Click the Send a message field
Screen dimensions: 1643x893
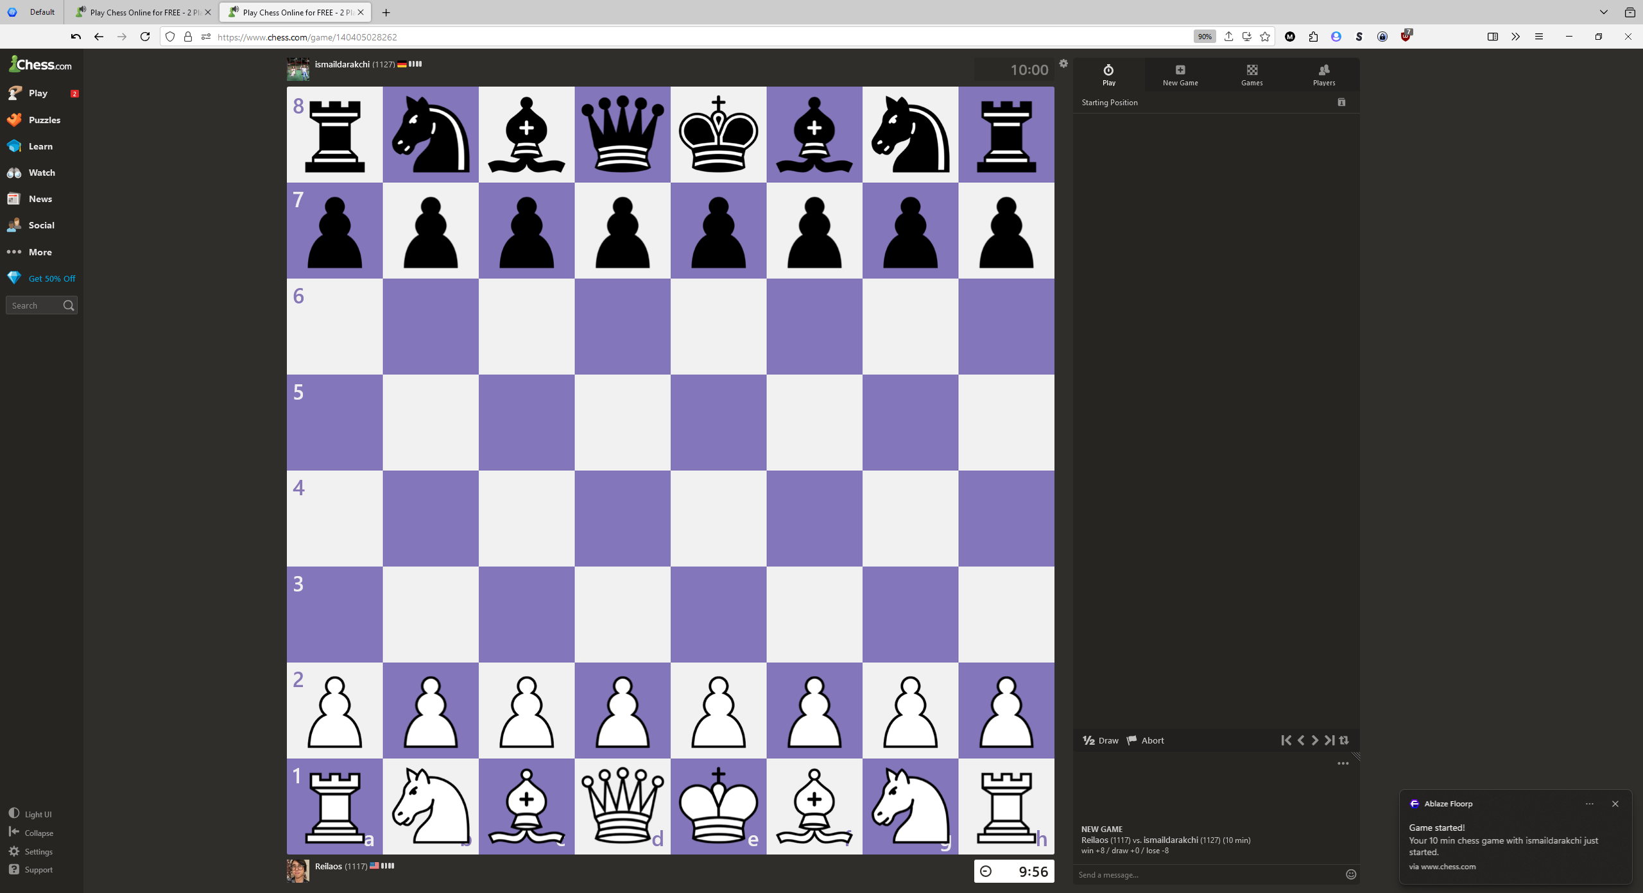(1209, 874)
